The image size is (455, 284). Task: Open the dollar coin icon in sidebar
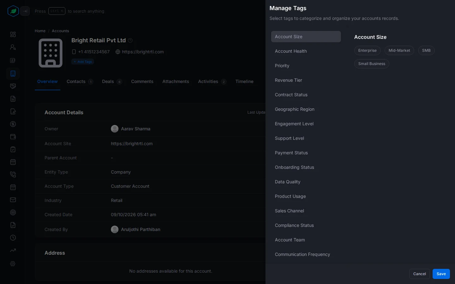(13, 124)
